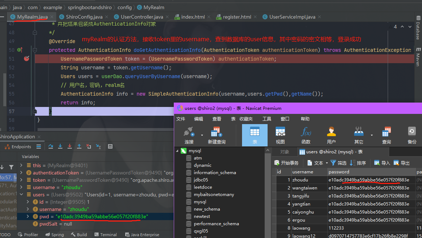Toggle the 筛选 filter in table view
Viewport: 422px width, 238px height.
(x=338, y=163)
